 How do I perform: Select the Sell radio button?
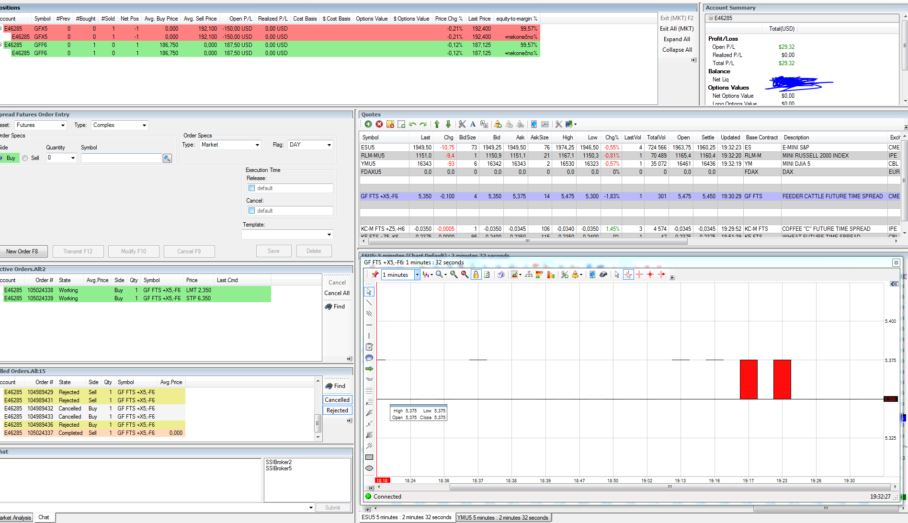pyautogui.click(x=25, y=158)
